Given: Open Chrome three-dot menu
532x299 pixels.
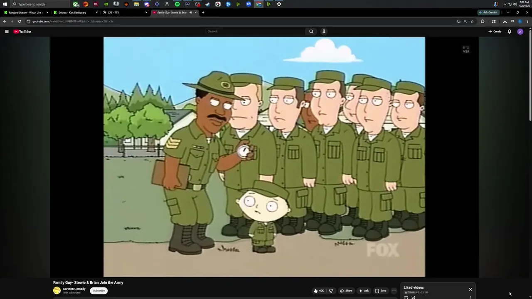Looking at the screenshot, I should click(527, 21).
